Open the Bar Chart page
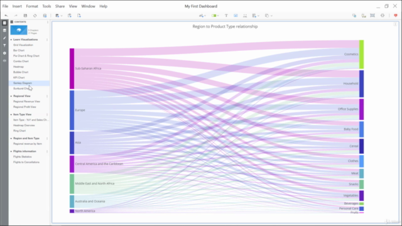Image resolution: width=402 pixels, height=226 pixels. [x=19, y=50]
